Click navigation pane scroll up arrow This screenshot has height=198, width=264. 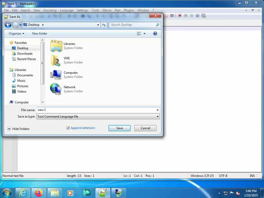point(43,40)
